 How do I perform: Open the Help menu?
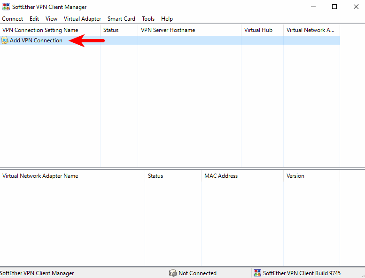pos(167,19)
